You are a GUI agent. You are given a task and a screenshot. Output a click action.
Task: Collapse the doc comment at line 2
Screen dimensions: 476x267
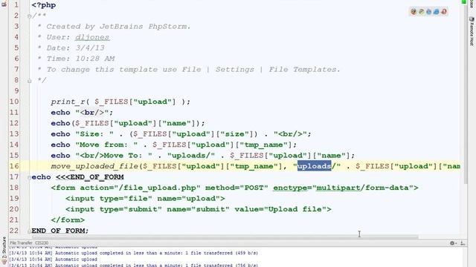tap(29, 16)
